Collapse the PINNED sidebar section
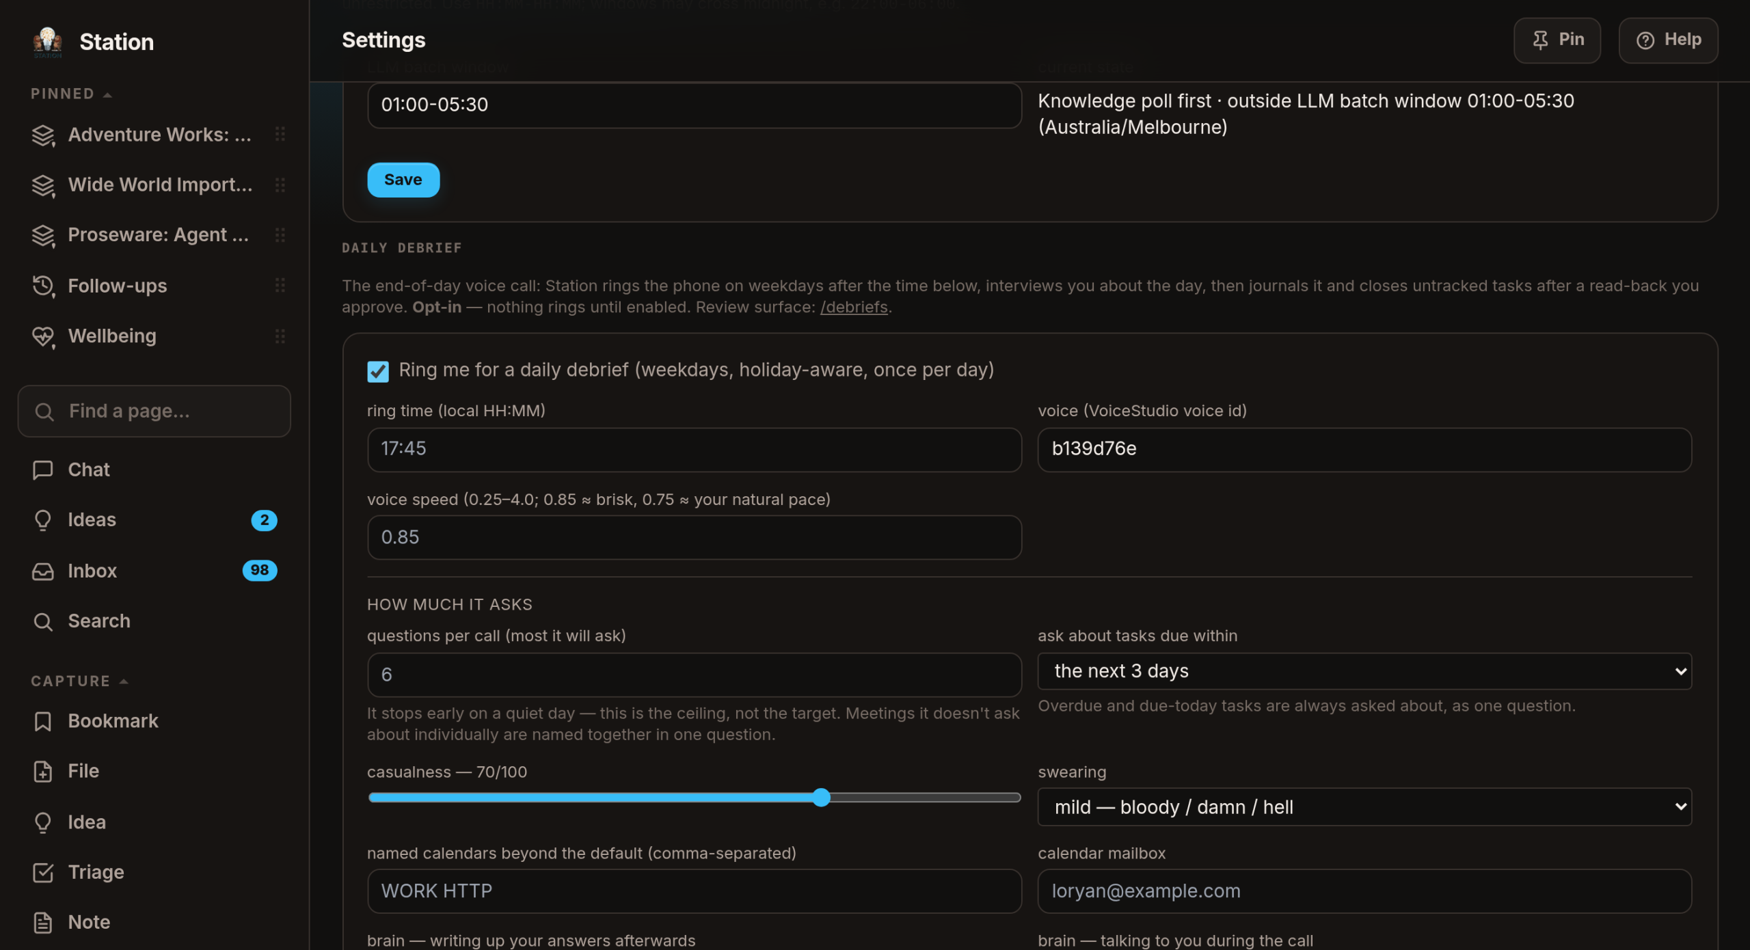1750x950 pixels. click(x=71, y=94)
